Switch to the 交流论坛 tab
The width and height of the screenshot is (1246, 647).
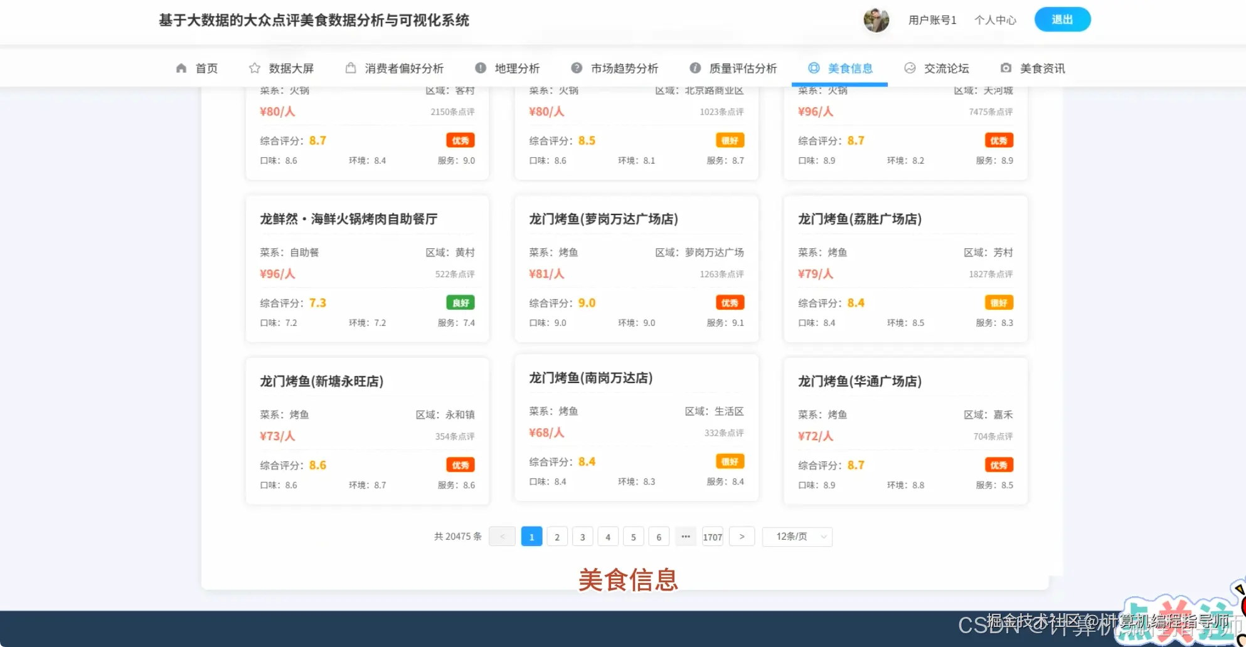click(946, 68)
